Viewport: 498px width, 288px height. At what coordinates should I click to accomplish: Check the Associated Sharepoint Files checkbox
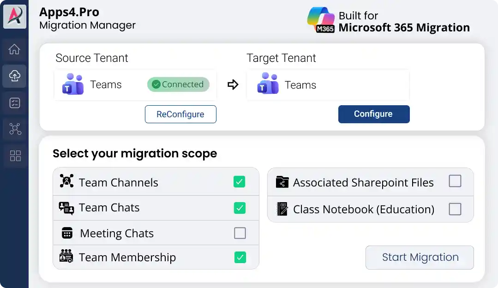tap(455, 181)
